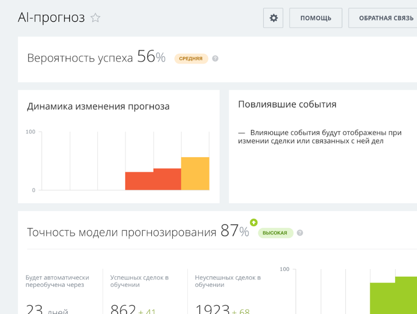Switch to the Повлиявшие события section
417x314 pixels.
click(287, 104)
